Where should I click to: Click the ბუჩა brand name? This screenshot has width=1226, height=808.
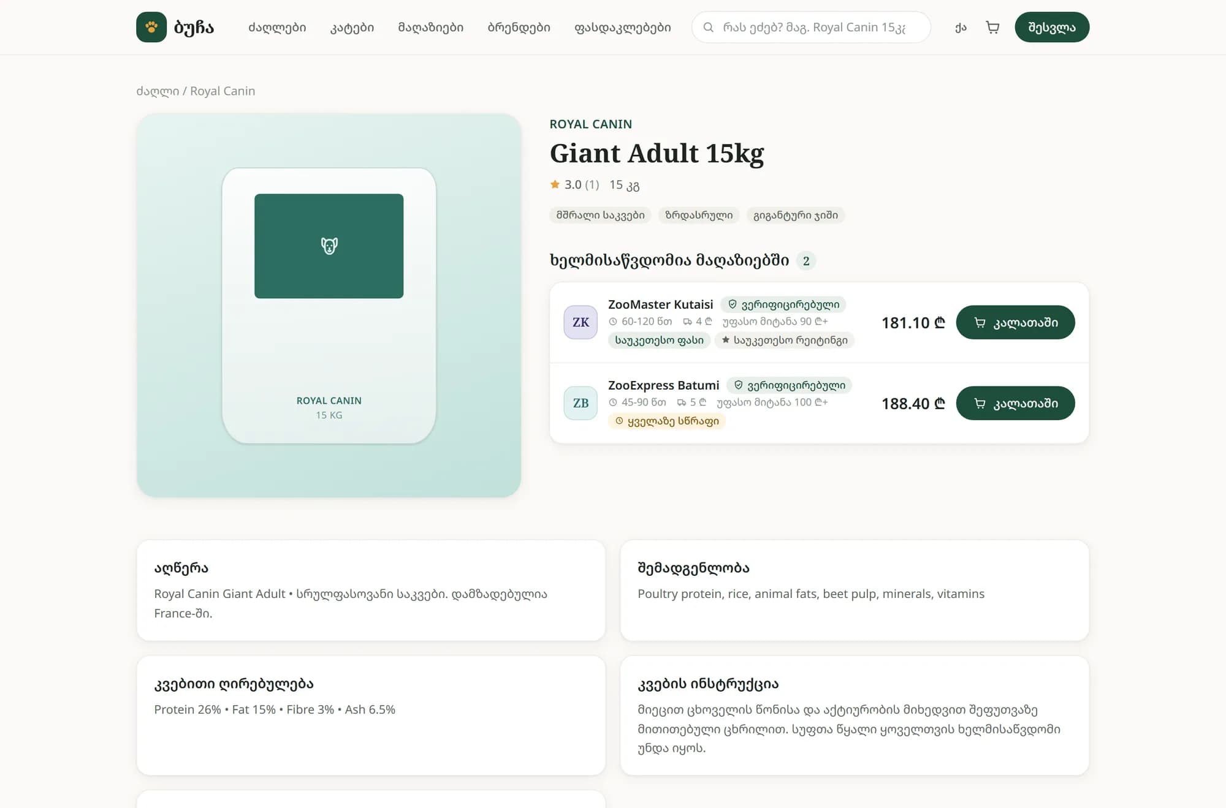(x=194, y=28)
